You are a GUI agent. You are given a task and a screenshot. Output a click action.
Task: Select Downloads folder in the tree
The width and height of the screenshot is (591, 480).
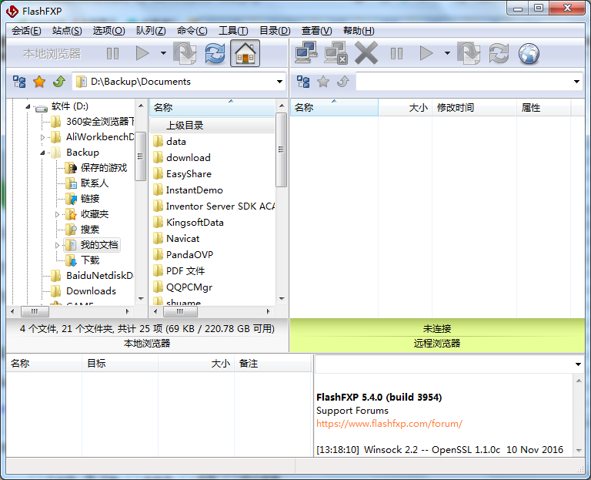[91, 290]
